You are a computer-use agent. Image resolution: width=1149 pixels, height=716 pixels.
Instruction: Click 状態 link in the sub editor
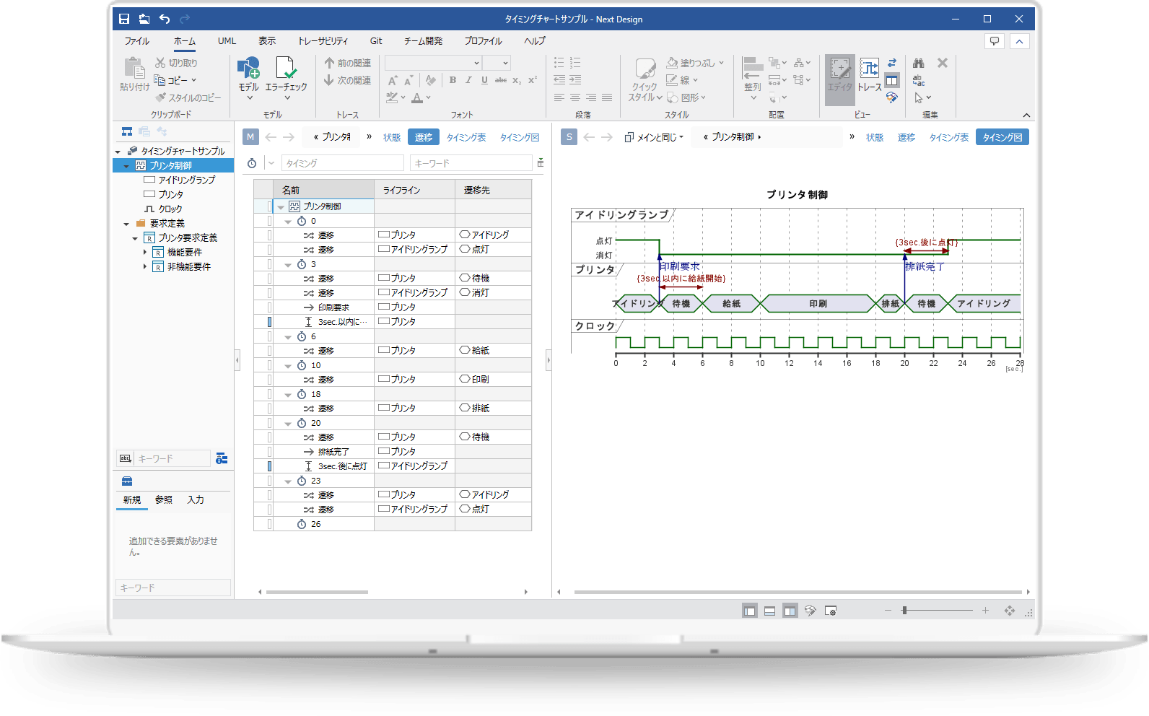pyautogui.click(x=874, y=137)
